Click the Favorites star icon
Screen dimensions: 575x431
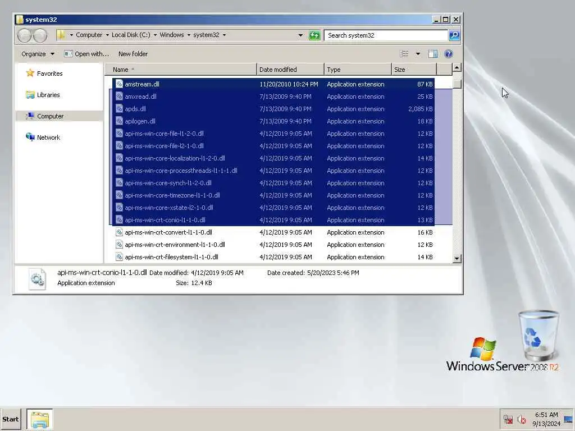click(x=30, y=73)
